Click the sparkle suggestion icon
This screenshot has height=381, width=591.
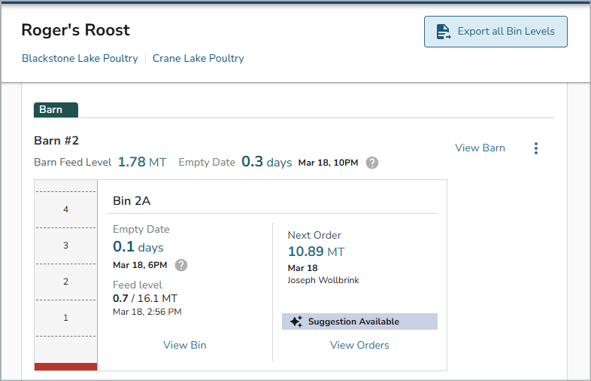296,322
